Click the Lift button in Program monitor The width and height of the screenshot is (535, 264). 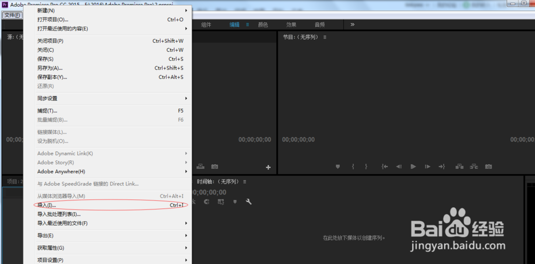460,167
